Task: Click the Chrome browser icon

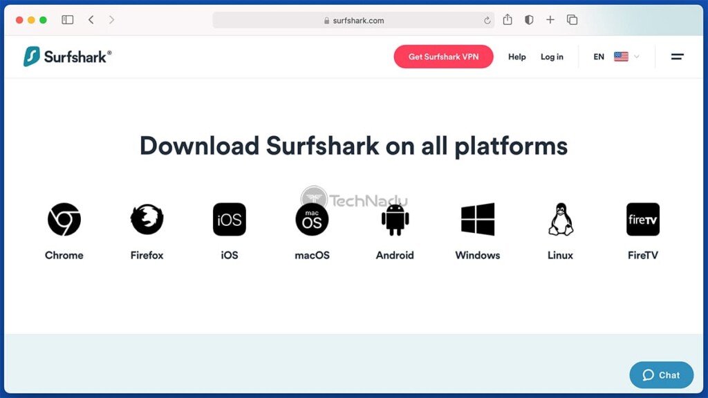Action: pyautogui.click(x=64, y=219)
